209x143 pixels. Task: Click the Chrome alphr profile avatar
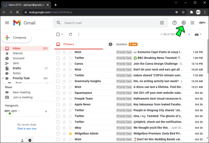[198, 12]
